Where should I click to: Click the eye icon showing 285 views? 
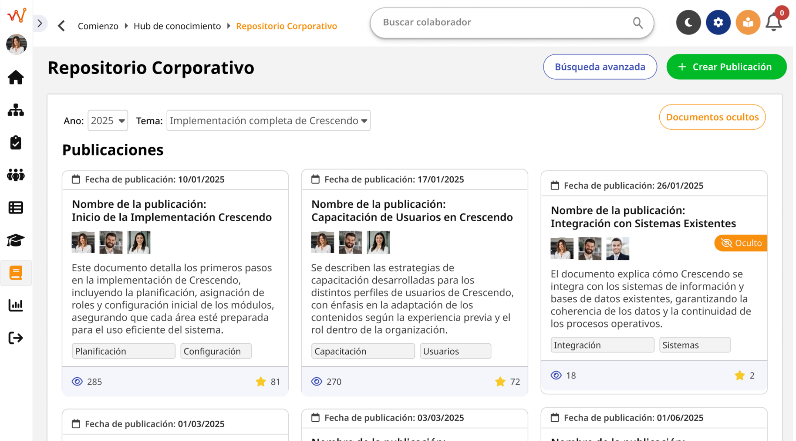76,381
